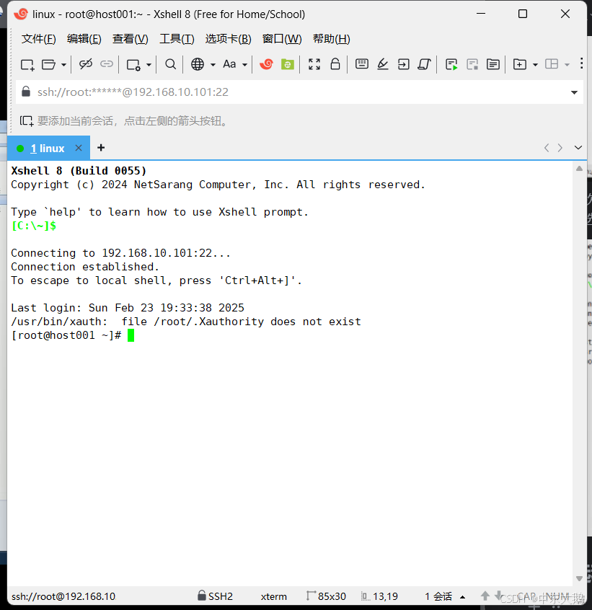Expand the layout arrangement dropdown arrow

[x=567, y=65]
